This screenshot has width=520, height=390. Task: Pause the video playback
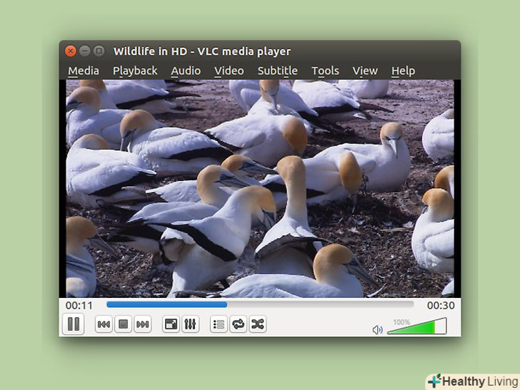click(73, 324)
